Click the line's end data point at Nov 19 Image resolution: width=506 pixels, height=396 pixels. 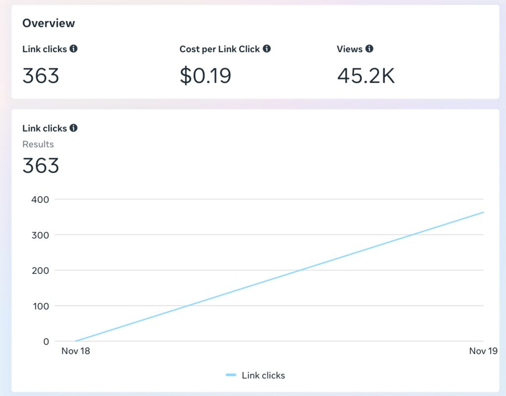coord(483,213)
